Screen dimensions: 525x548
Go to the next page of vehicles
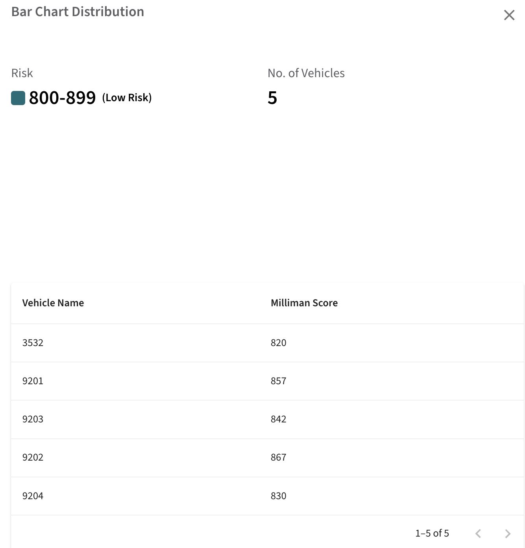point(508,533)
